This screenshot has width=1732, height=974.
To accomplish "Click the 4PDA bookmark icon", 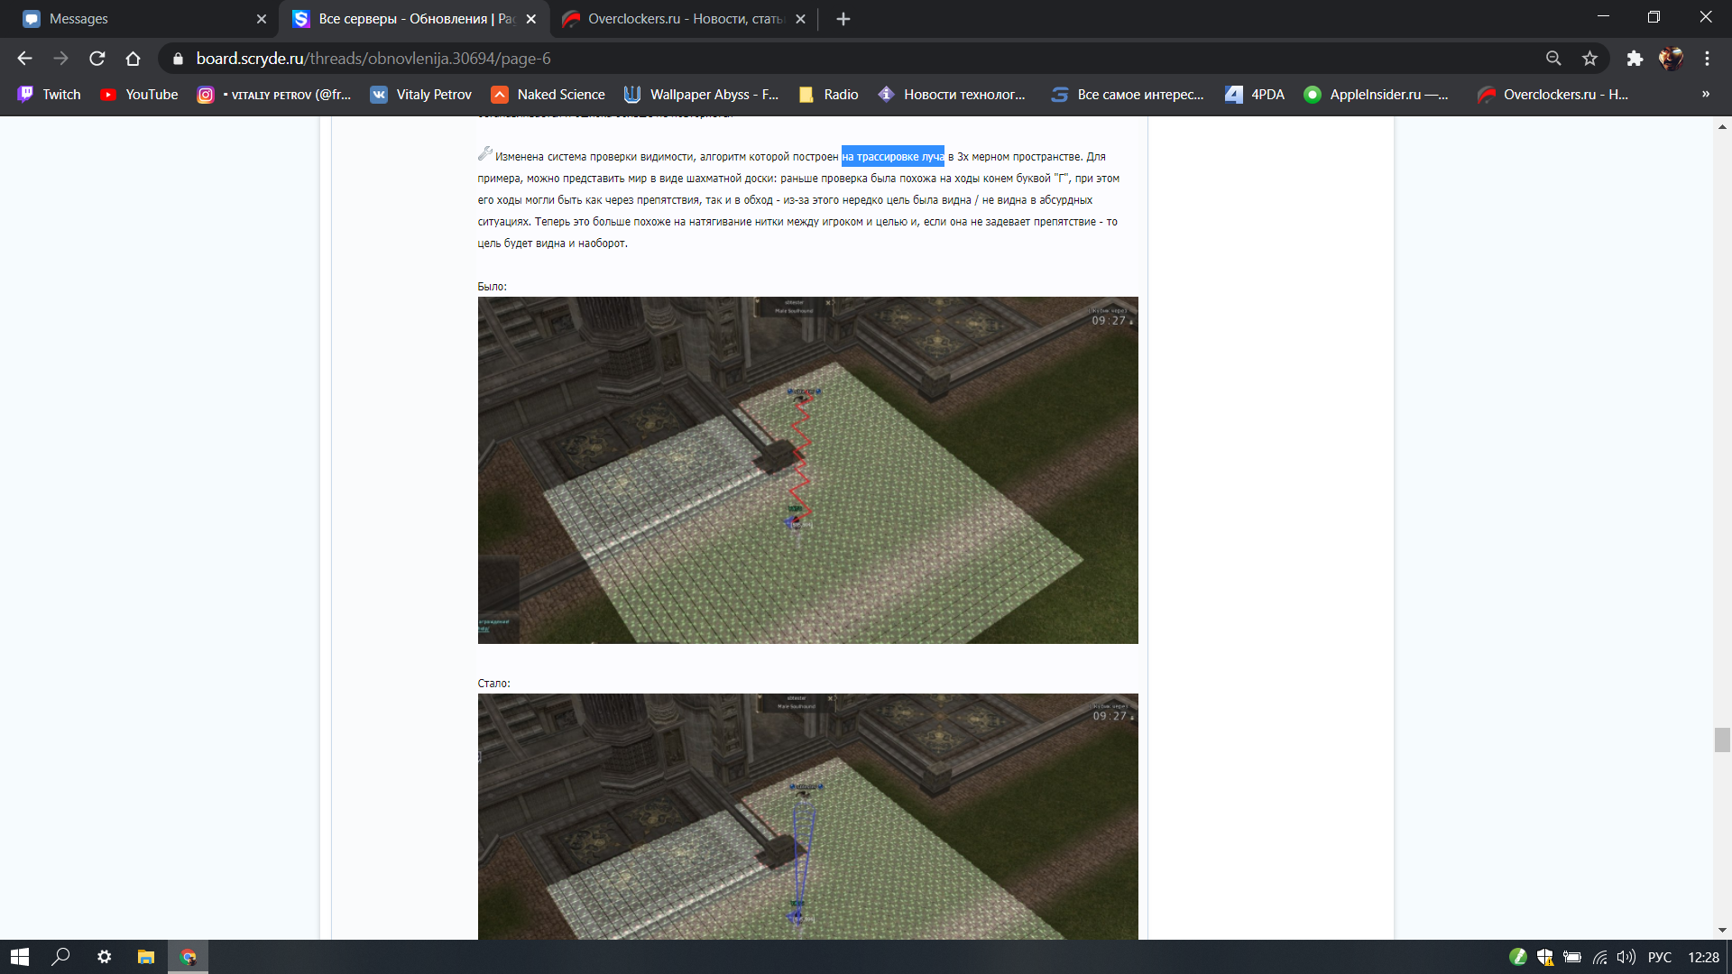I will (1234, 94).
